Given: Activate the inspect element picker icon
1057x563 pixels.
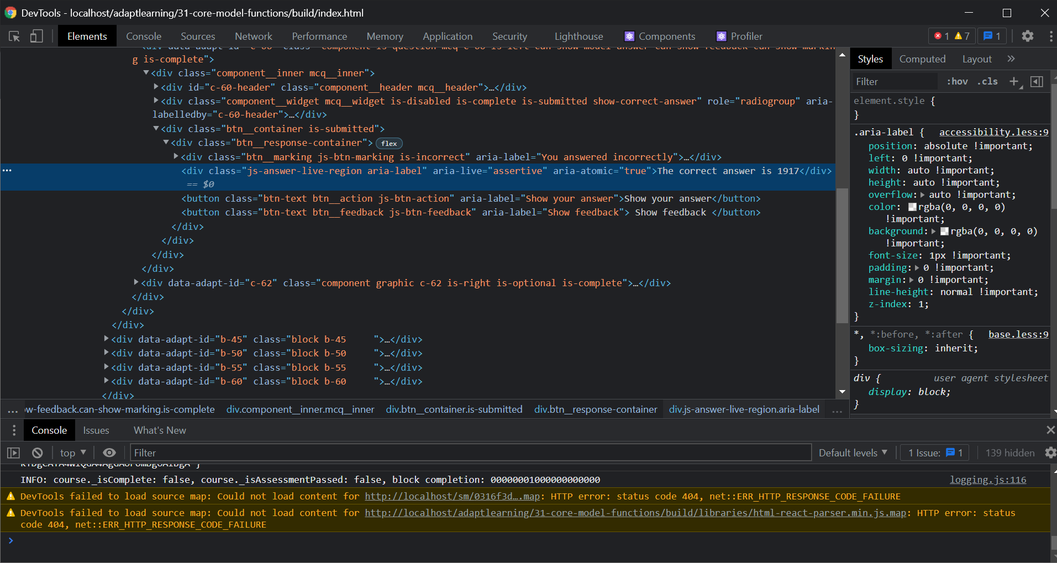Looking at the screenshot, I should point(14,36).
